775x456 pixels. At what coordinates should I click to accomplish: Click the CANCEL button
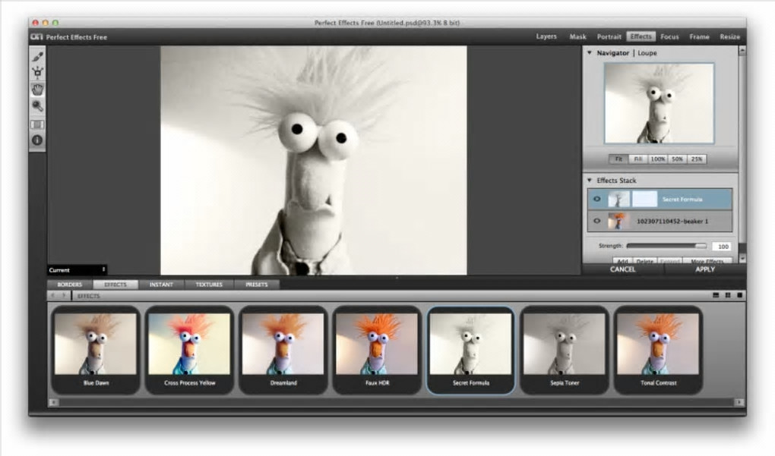pyautogui.click(x=623, y=269)
